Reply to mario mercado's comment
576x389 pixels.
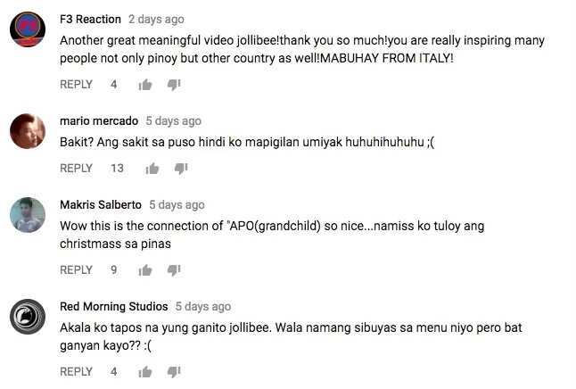(x=76, y=169)
